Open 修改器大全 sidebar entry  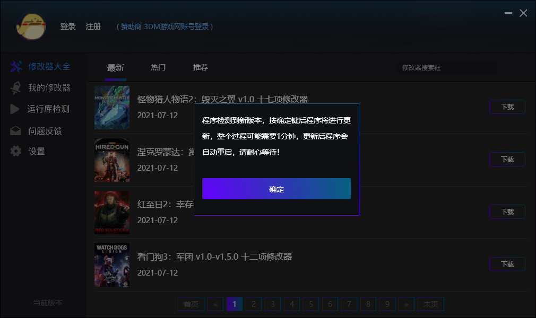[x=49, y=66]
